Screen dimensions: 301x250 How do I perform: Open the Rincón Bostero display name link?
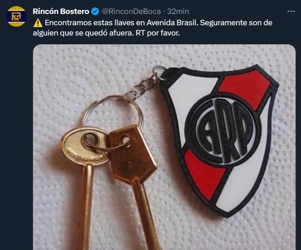(61, 11)
